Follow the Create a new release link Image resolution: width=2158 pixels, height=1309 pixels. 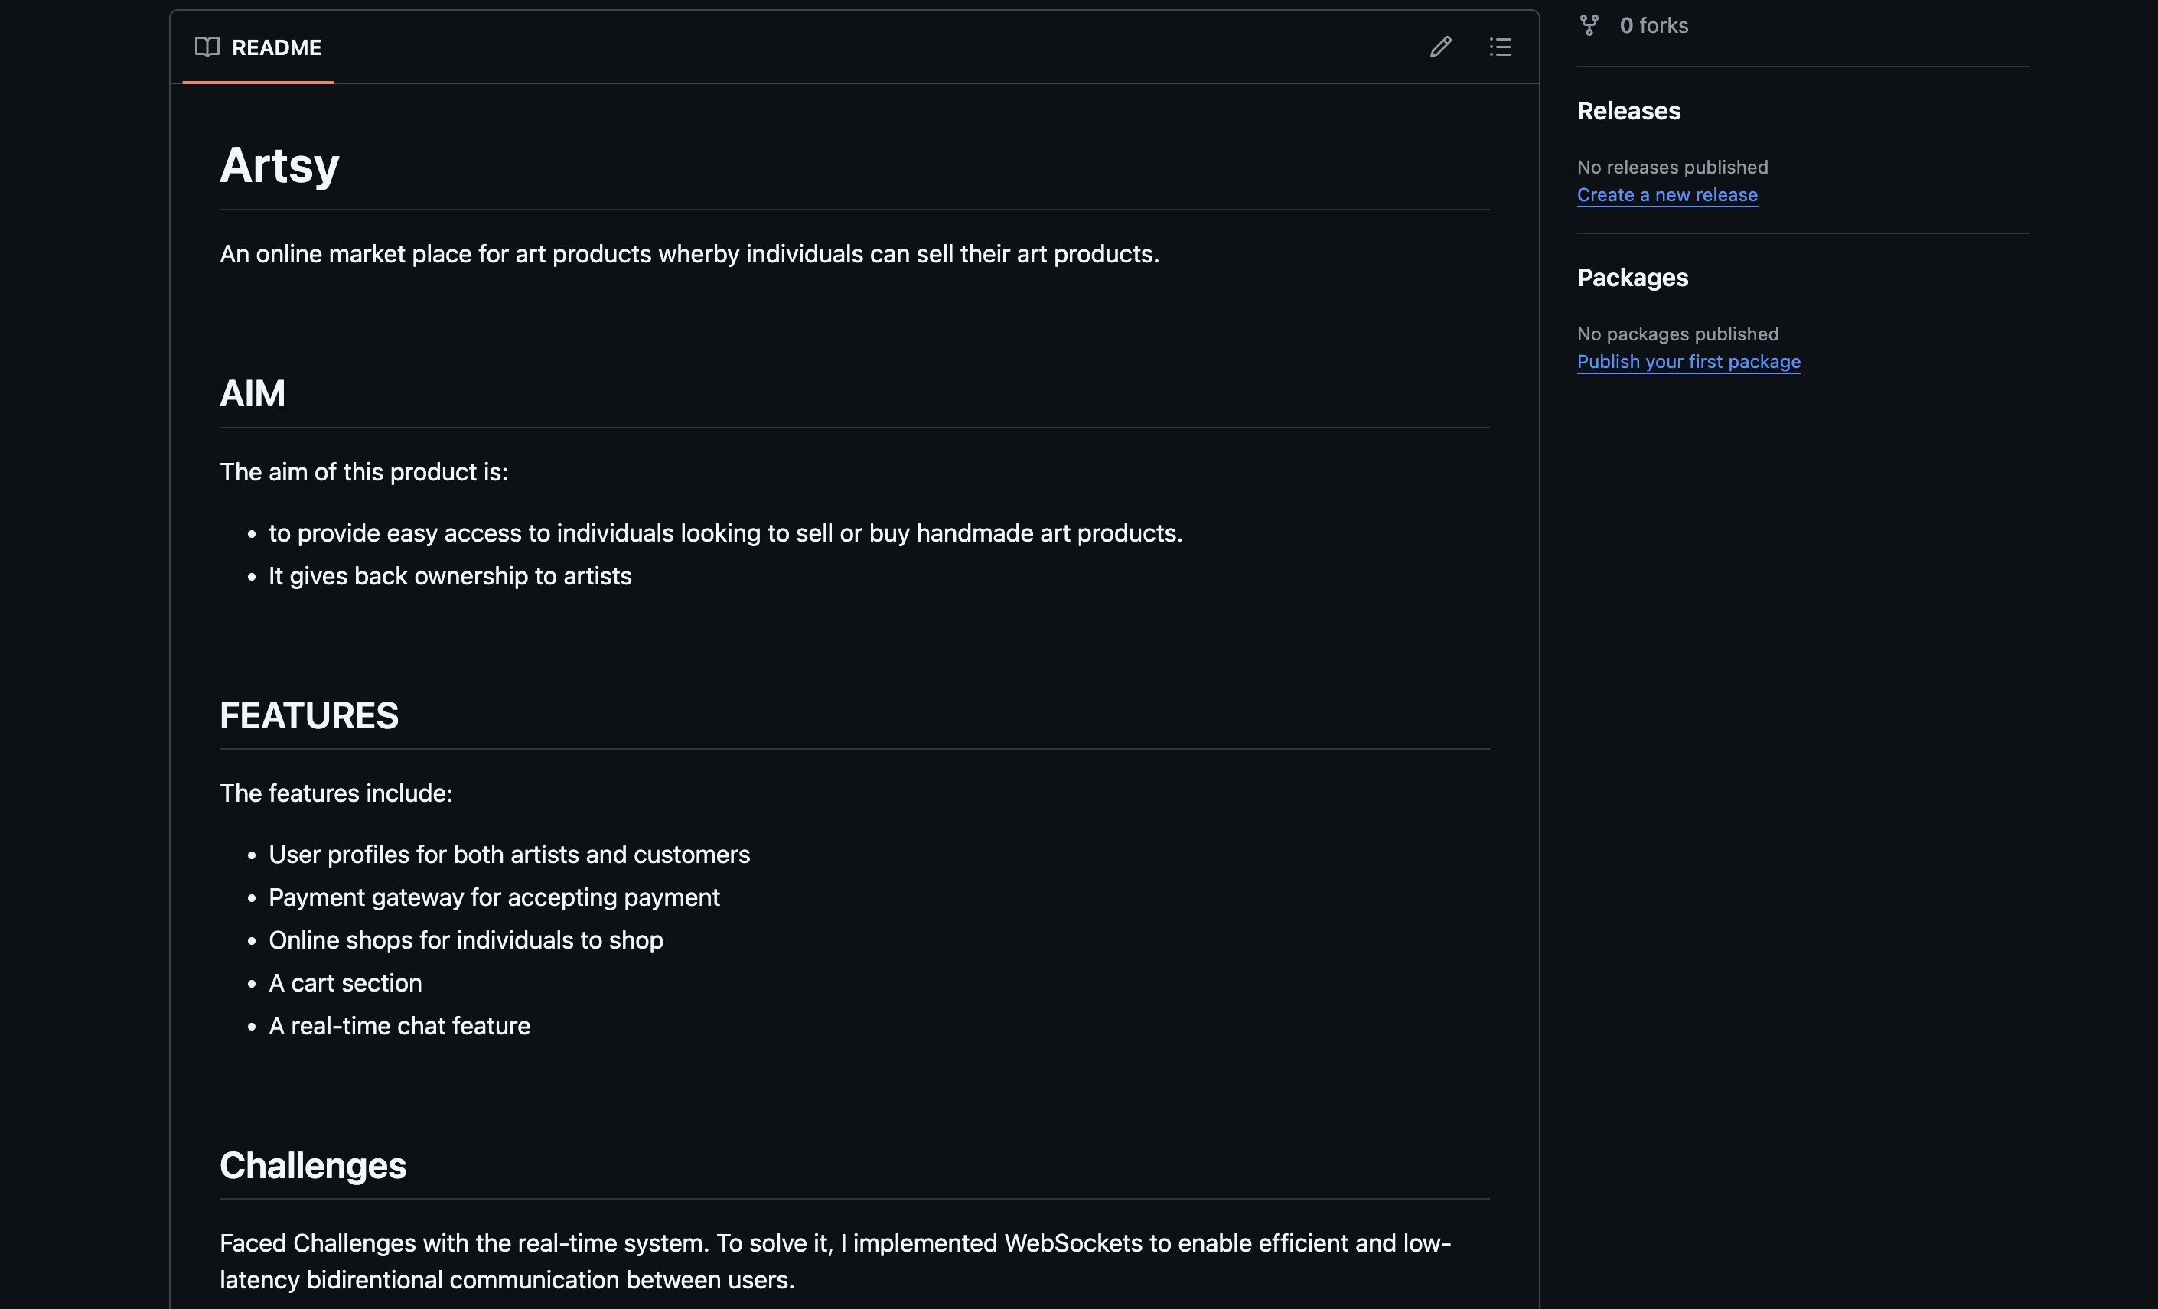(x=1667, y=194)
